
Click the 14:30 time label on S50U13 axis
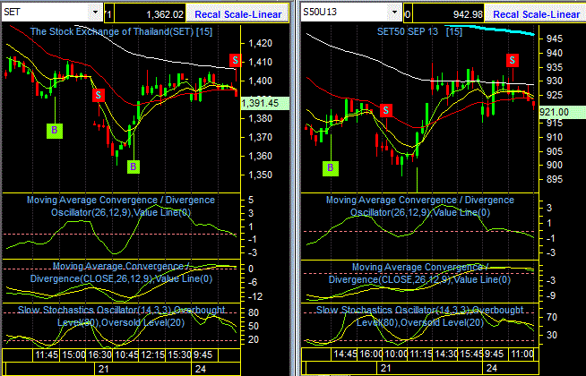(x=446, y=354)
